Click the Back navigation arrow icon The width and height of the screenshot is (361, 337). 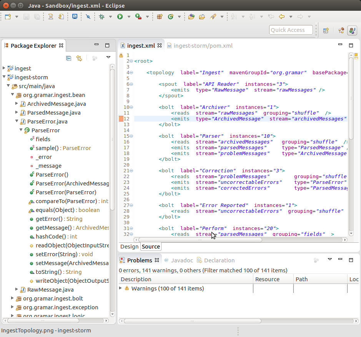coord(281,17)
